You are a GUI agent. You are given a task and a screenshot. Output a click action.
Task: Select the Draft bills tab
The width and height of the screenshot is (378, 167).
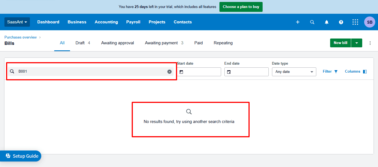click(80, 43)
